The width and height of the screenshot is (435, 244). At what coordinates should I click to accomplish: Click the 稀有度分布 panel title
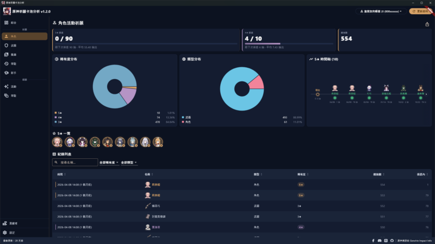click(69, 59)
